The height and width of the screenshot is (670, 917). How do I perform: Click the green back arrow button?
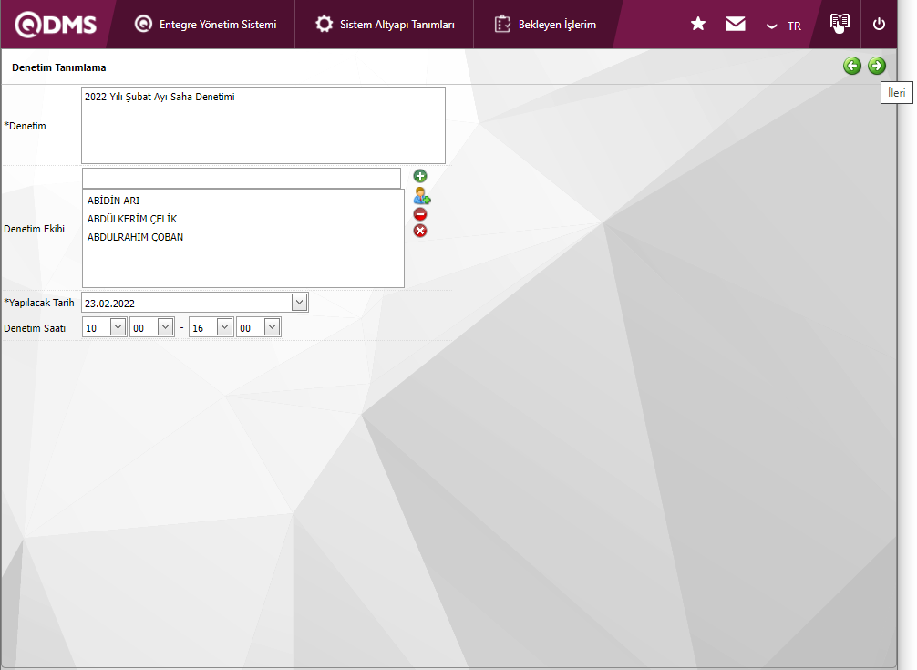[852, 66]
